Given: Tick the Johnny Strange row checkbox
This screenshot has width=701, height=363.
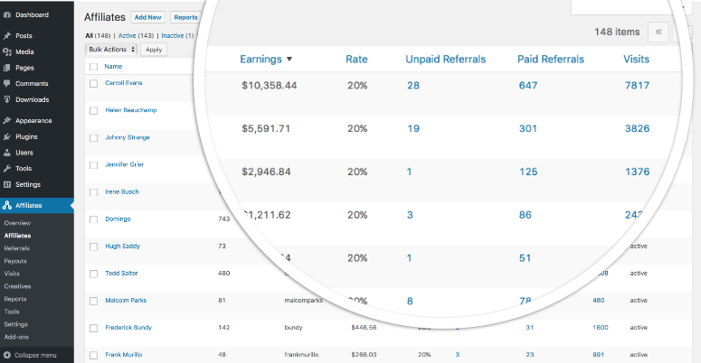Looking at the screenshot, I should pyautogui.click(x=94, y=137).
